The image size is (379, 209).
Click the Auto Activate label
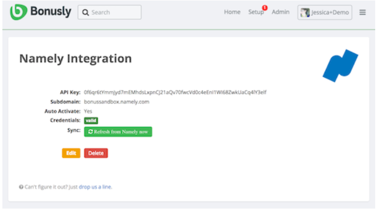62,111
